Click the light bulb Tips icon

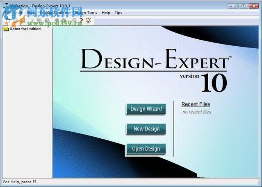pos(89,21)
